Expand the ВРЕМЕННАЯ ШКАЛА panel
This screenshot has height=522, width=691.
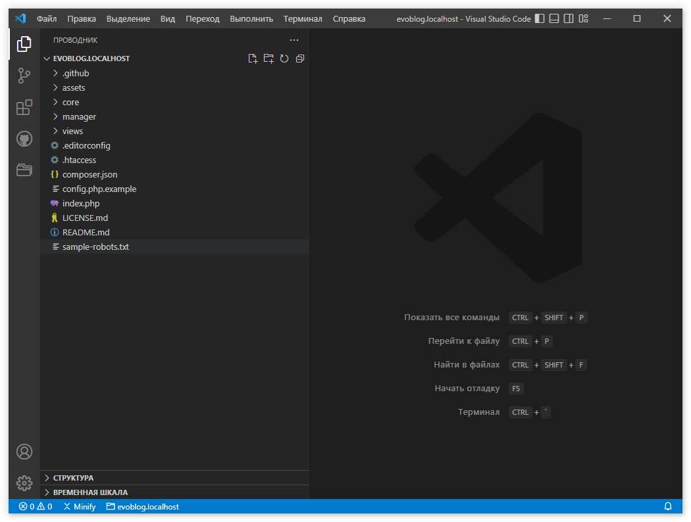86,492
